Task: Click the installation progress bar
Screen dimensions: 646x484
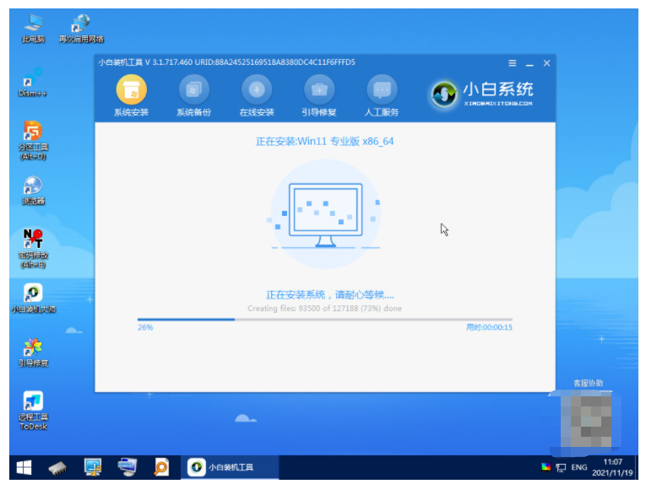Action: [324, 320]
